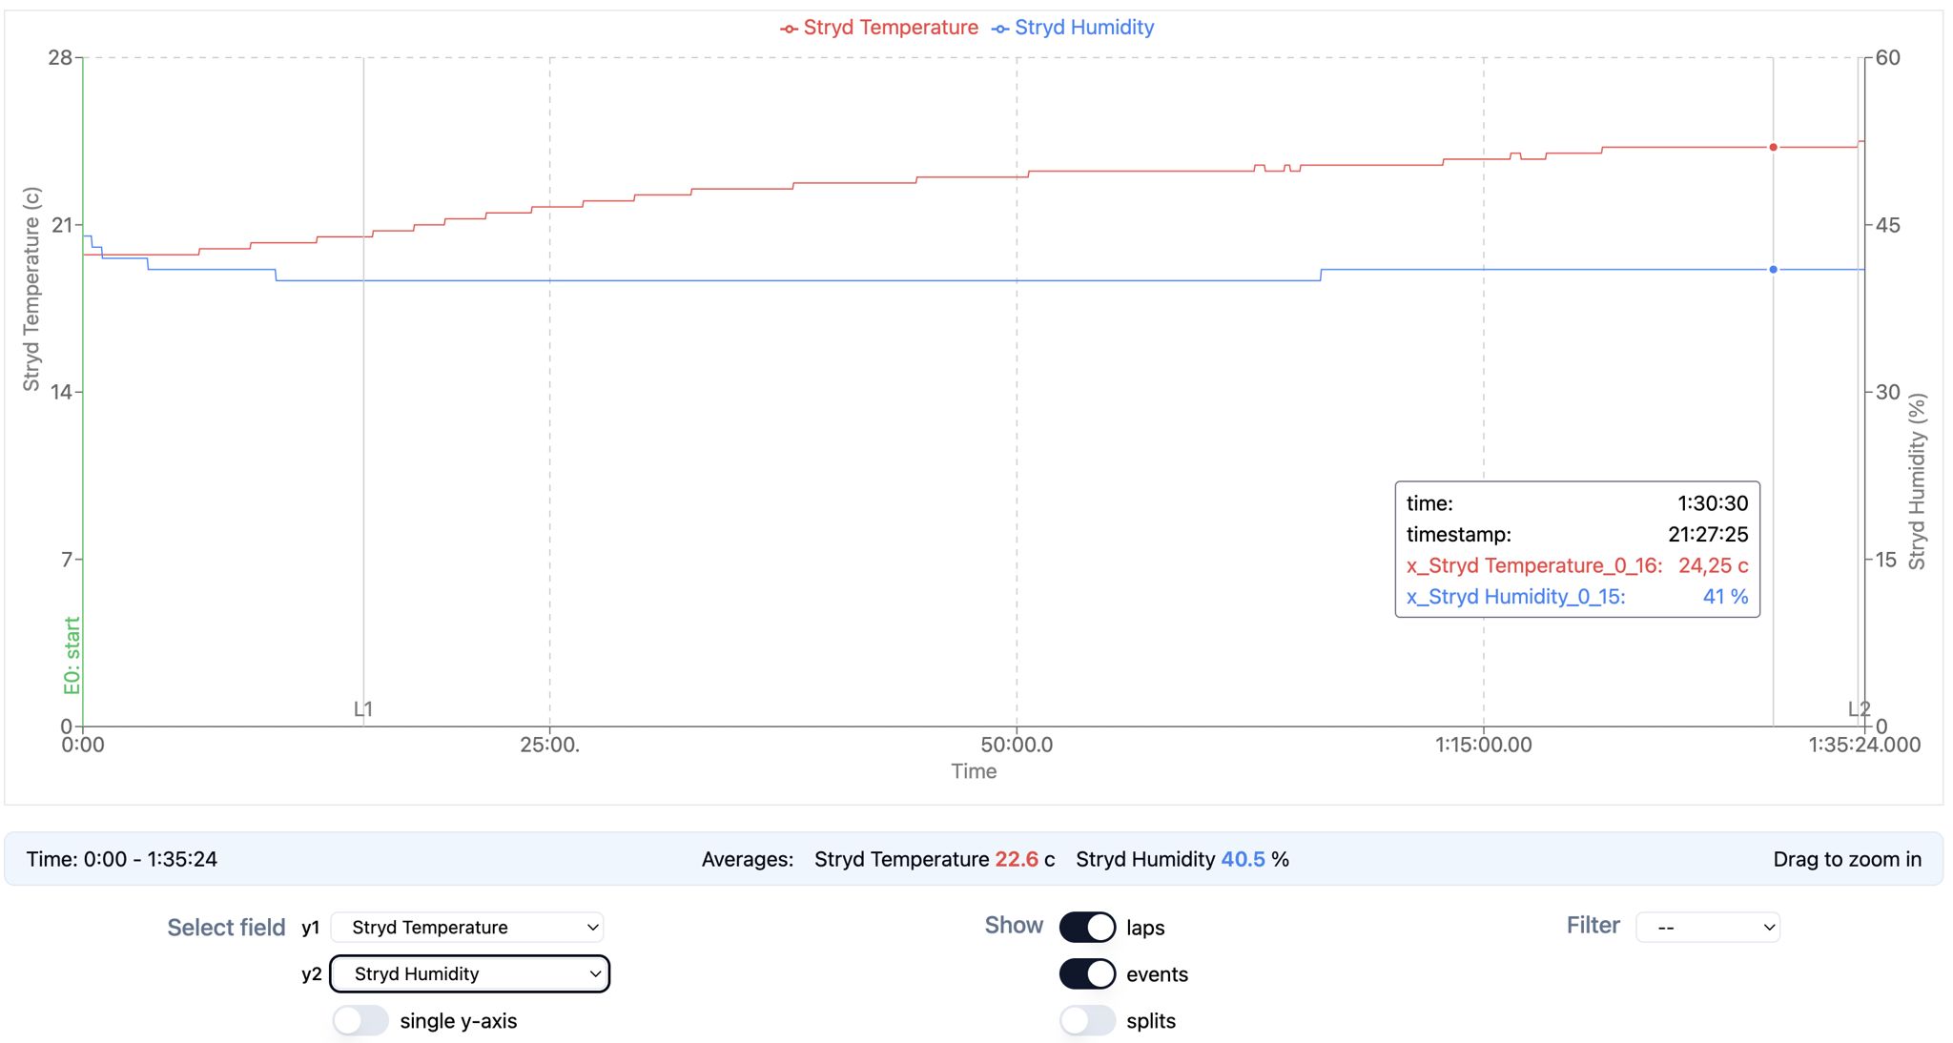Click the L1 lap marker label
Image resolution: width=1953 pixels, height=1043 pixels.
363,709
